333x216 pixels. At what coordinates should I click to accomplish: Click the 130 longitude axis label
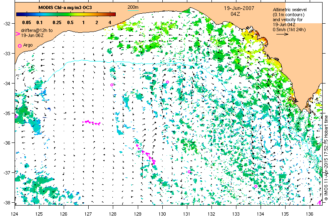[x=162, y=213]
